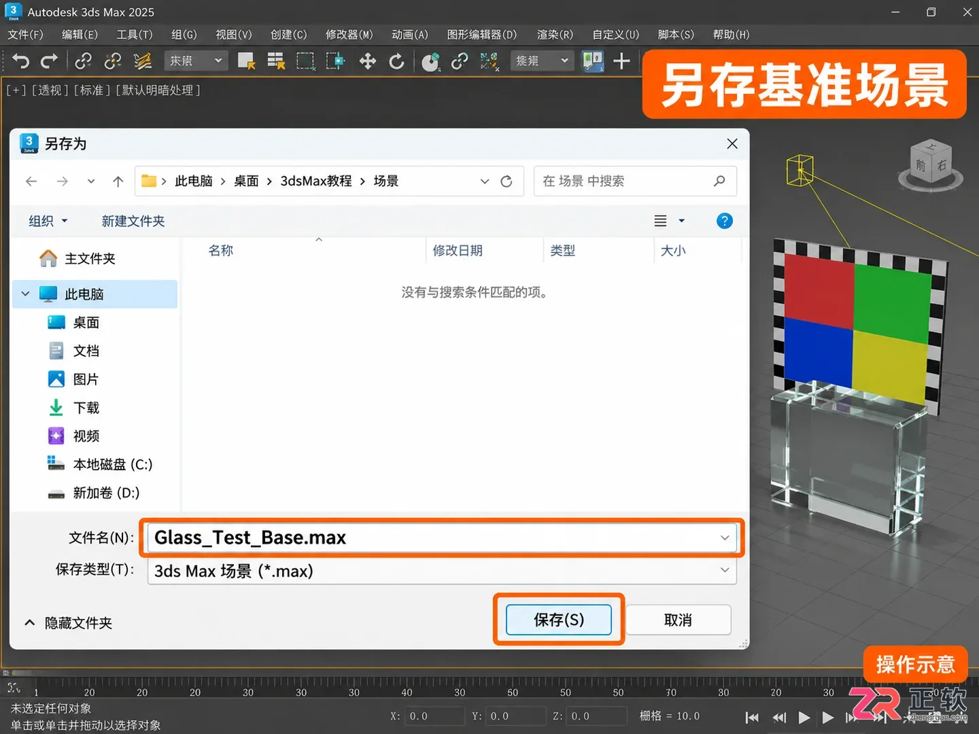
Task: Select the Link tool icon
Action: click(83, 61)
